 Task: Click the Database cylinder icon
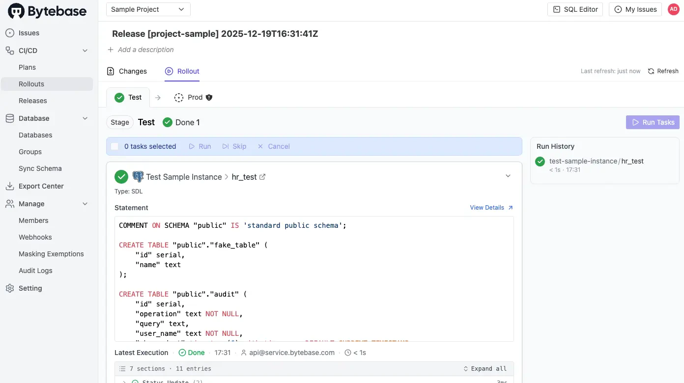(x=10, y=118)
